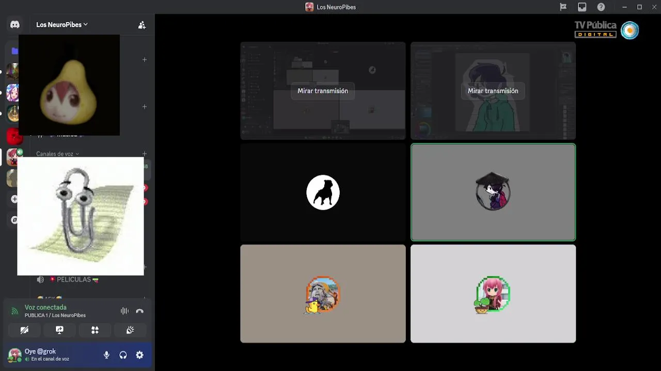Open Discord home direct messages icon

15,25
